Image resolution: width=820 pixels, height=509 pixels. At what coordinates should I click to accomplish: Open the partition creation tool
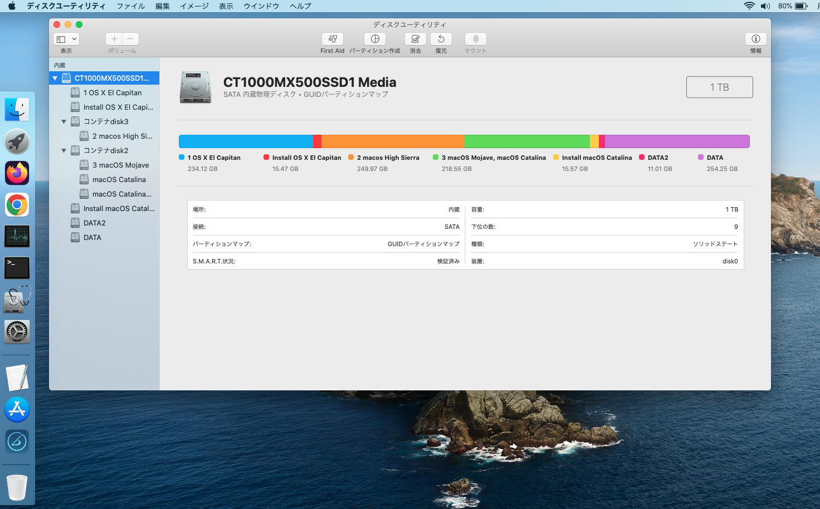tap(375, 39)
